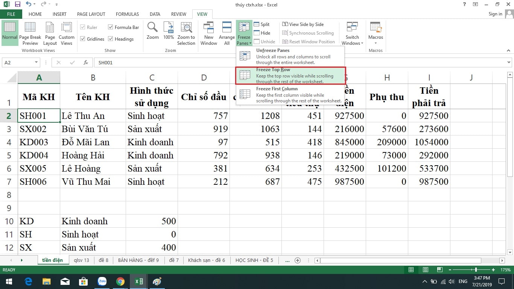The height and width of the screenshot is (289, 514).
Task: Choose Unfreeze Panes menu option
Action: [x=290, y=56]
